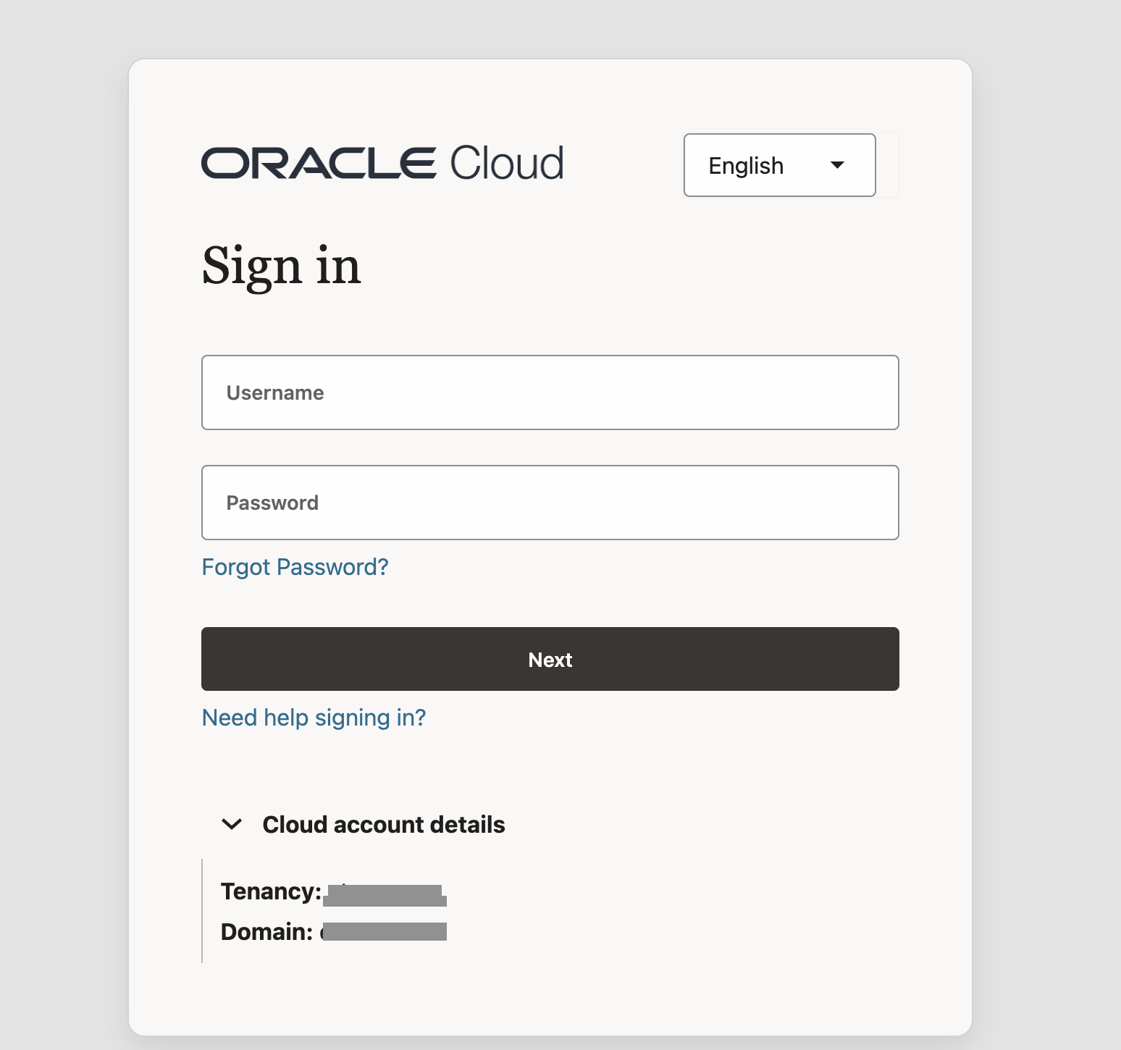1121x1050 pixels.
Task: Click the Oracle wordmark logo
Action: pyautogui.click(x=319, y=163)
